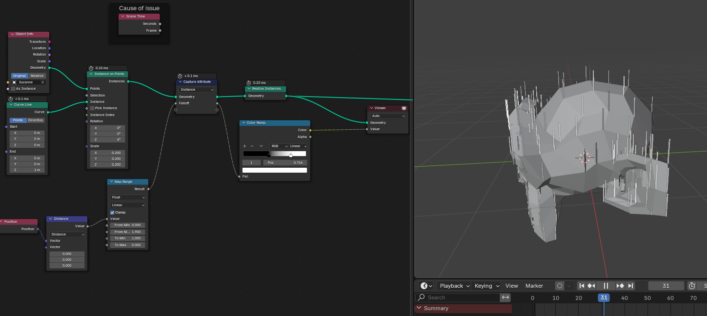Jump to the last frame
This screenshot has width=707, height=316.
(x=630, y=286)
